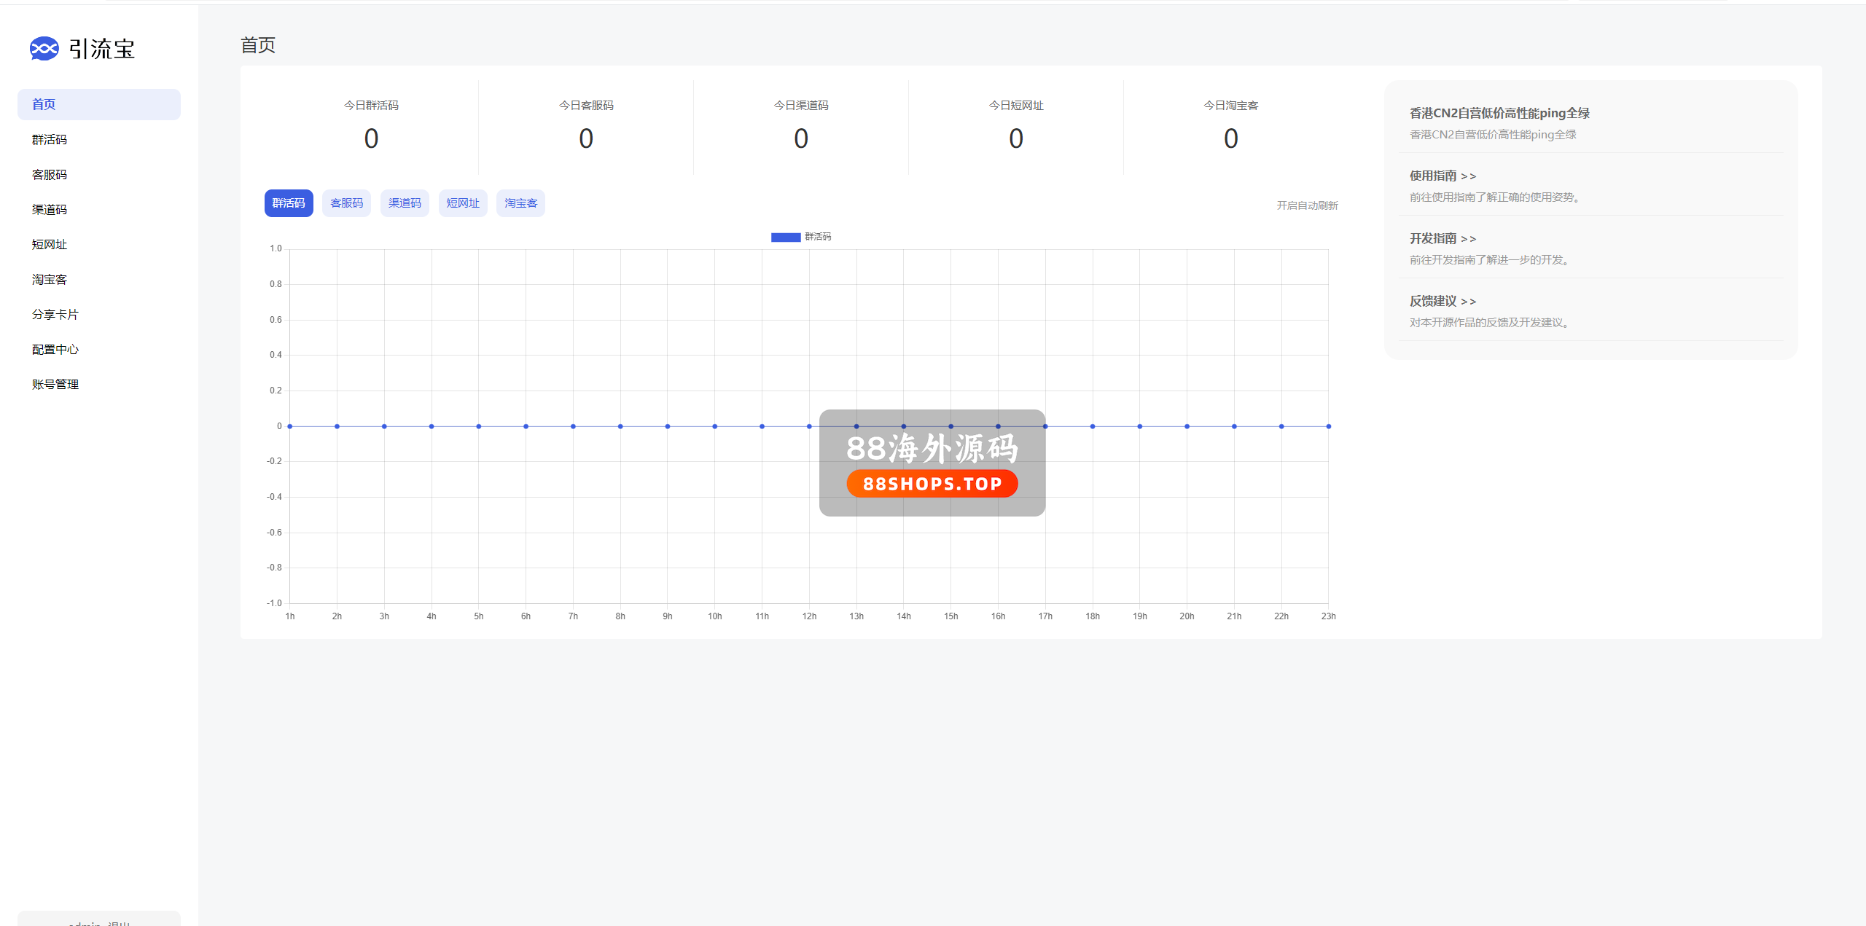Switch chart to the 渠道码 tab
Image resolution: width=1866 pixels, height=926 pixels.
pos(405,203)
